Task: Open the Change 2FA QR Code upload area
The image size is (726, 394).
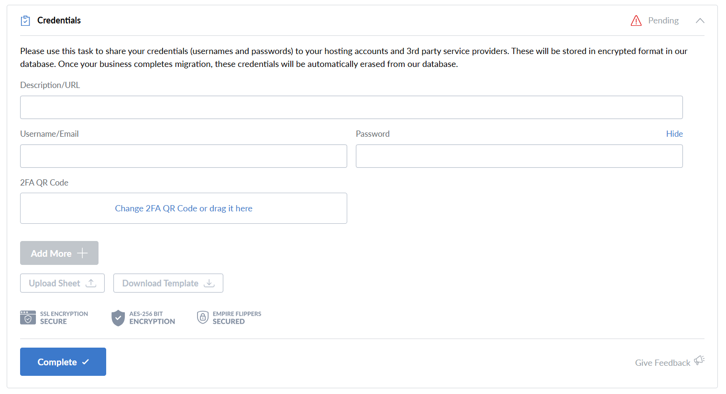Action: tap(183, 208)
